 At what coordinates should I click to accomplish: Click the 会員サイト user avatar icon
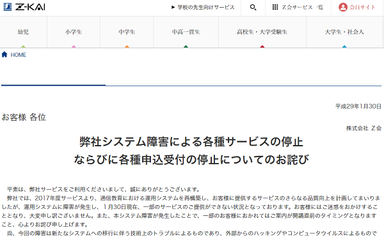point(343,7)
